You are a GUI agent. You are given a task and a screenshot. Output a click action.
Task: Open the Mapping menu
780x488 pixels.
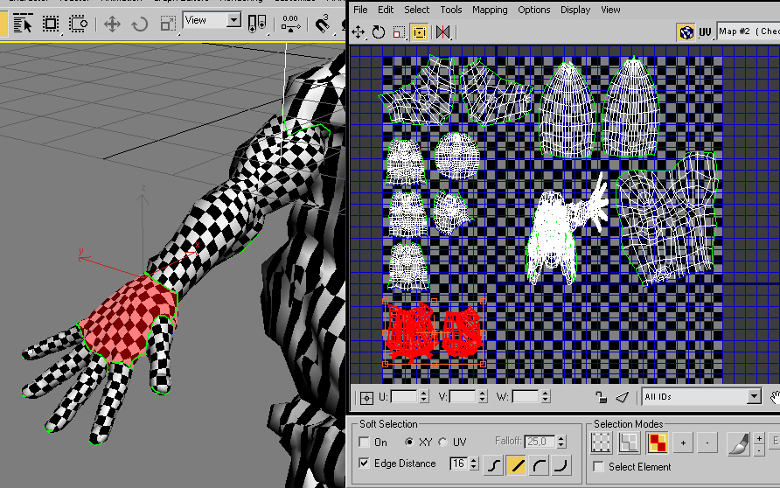tap(490, 10)
